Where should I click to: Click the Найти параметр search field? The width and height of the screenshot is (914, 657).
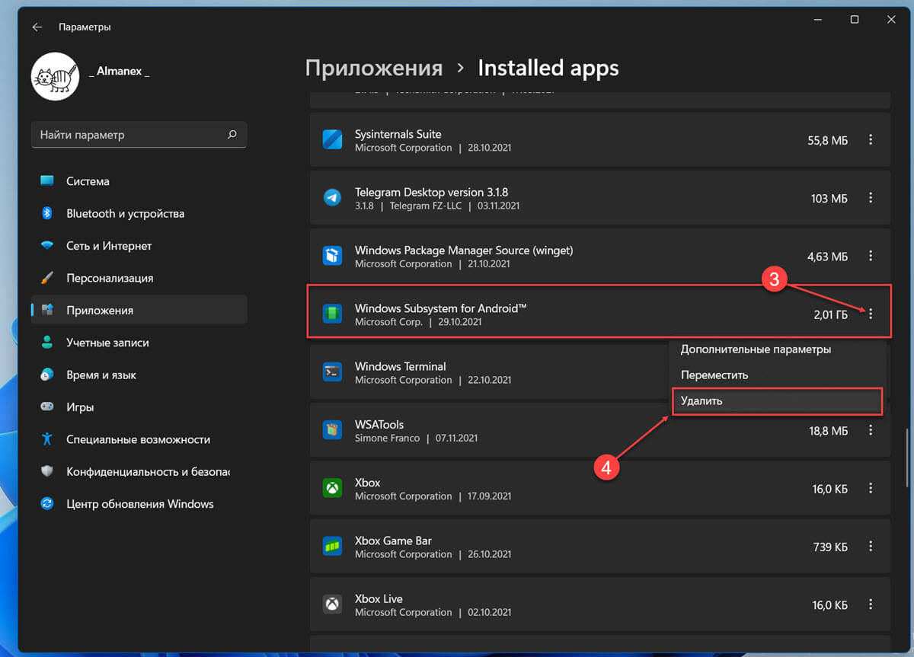pyautogui.click(x=139, y=135)
